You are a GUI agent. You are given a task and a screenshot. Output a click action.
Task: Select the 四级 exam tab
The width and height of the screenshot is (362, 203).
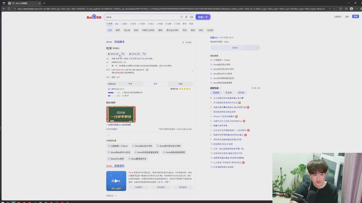180,84
